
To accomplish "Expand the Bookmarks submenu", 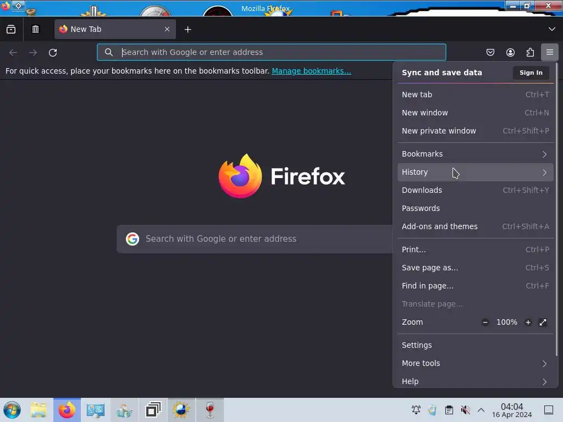I will (476, 154).
